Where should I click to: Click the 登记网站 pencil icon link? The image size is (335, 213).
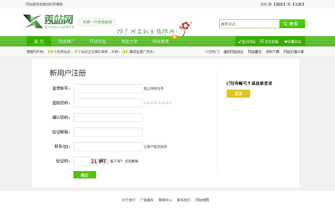pyautogui.click(x=247, y=42)
